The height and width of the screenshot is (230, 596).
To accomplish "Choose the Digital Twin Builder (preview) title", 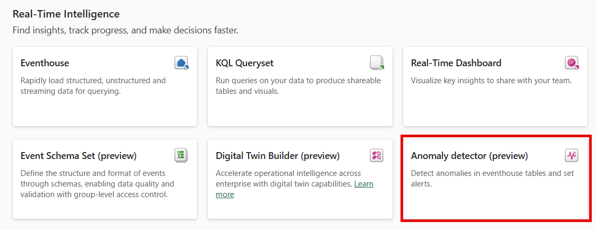I will (x=277, y=156).
